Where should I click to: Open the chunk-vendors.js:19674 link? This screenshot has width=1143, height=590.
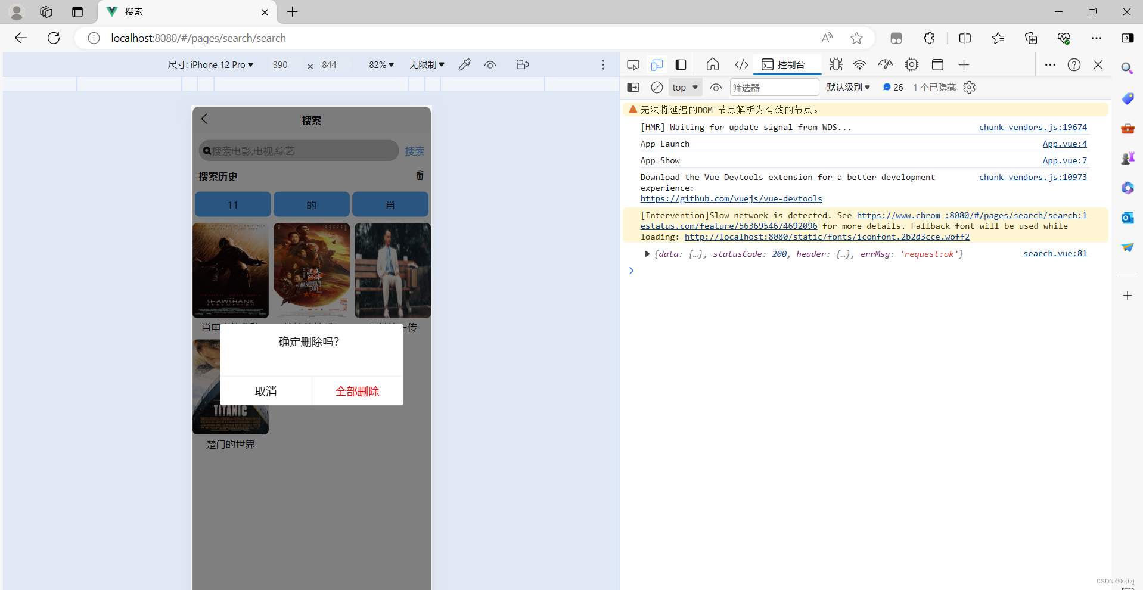[x=1033, y=127]
